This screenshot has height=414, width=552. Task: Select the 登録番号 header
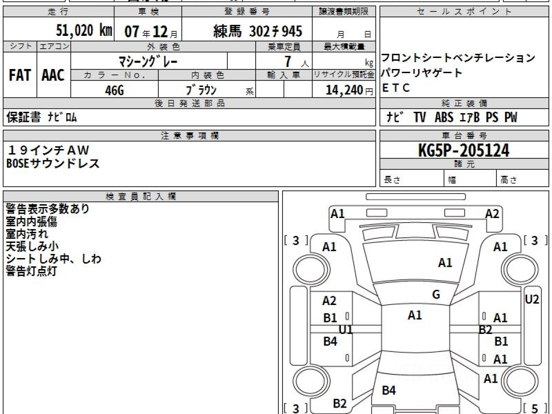[x=247, y=11]
